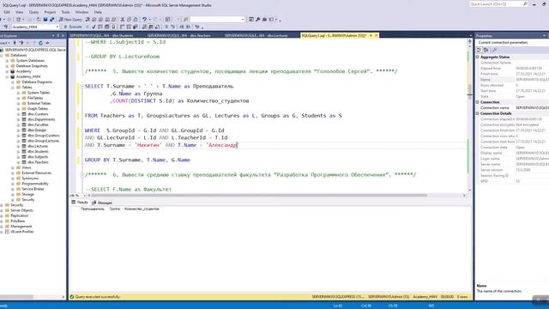Collapse the Connection Details section in Properties

[x=478, y=113]
